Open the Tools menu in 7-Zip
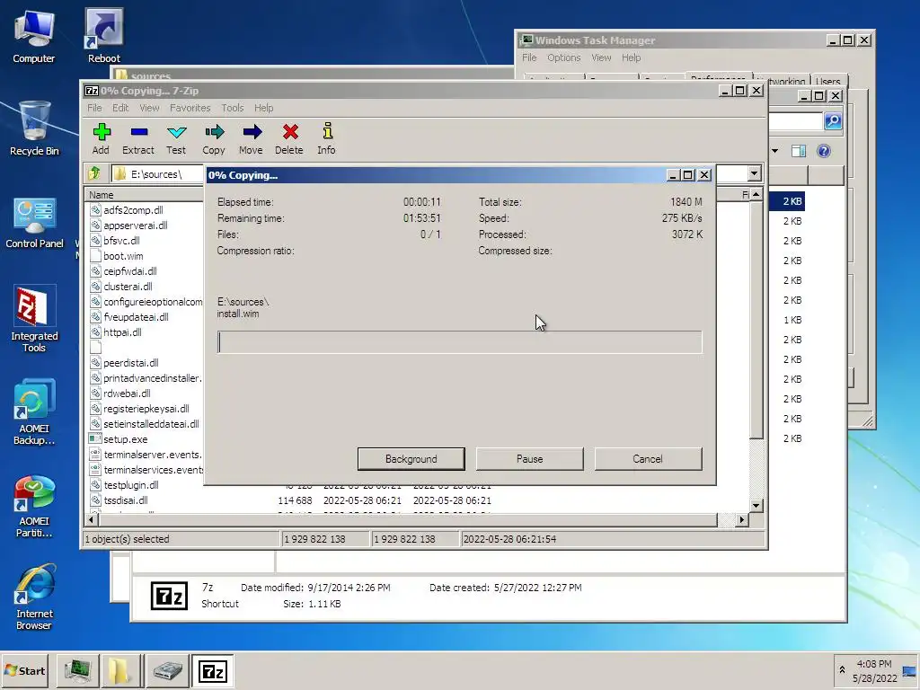Image resolution: width=920 pixels, height=690 pixels. (233, 108)
